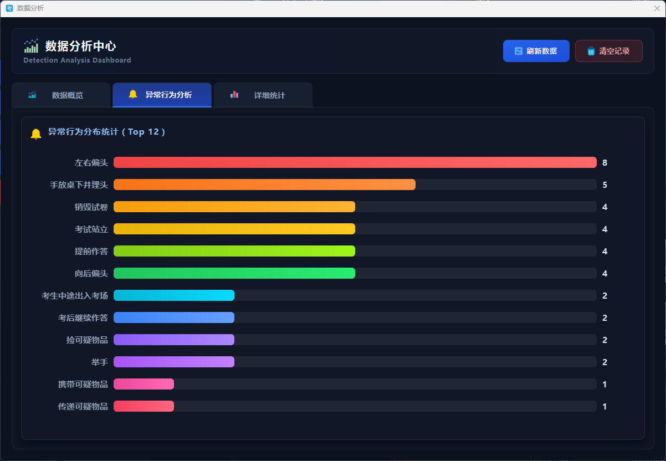
Task: Close the 数据分析 window
Action: [x=657, y=8]
